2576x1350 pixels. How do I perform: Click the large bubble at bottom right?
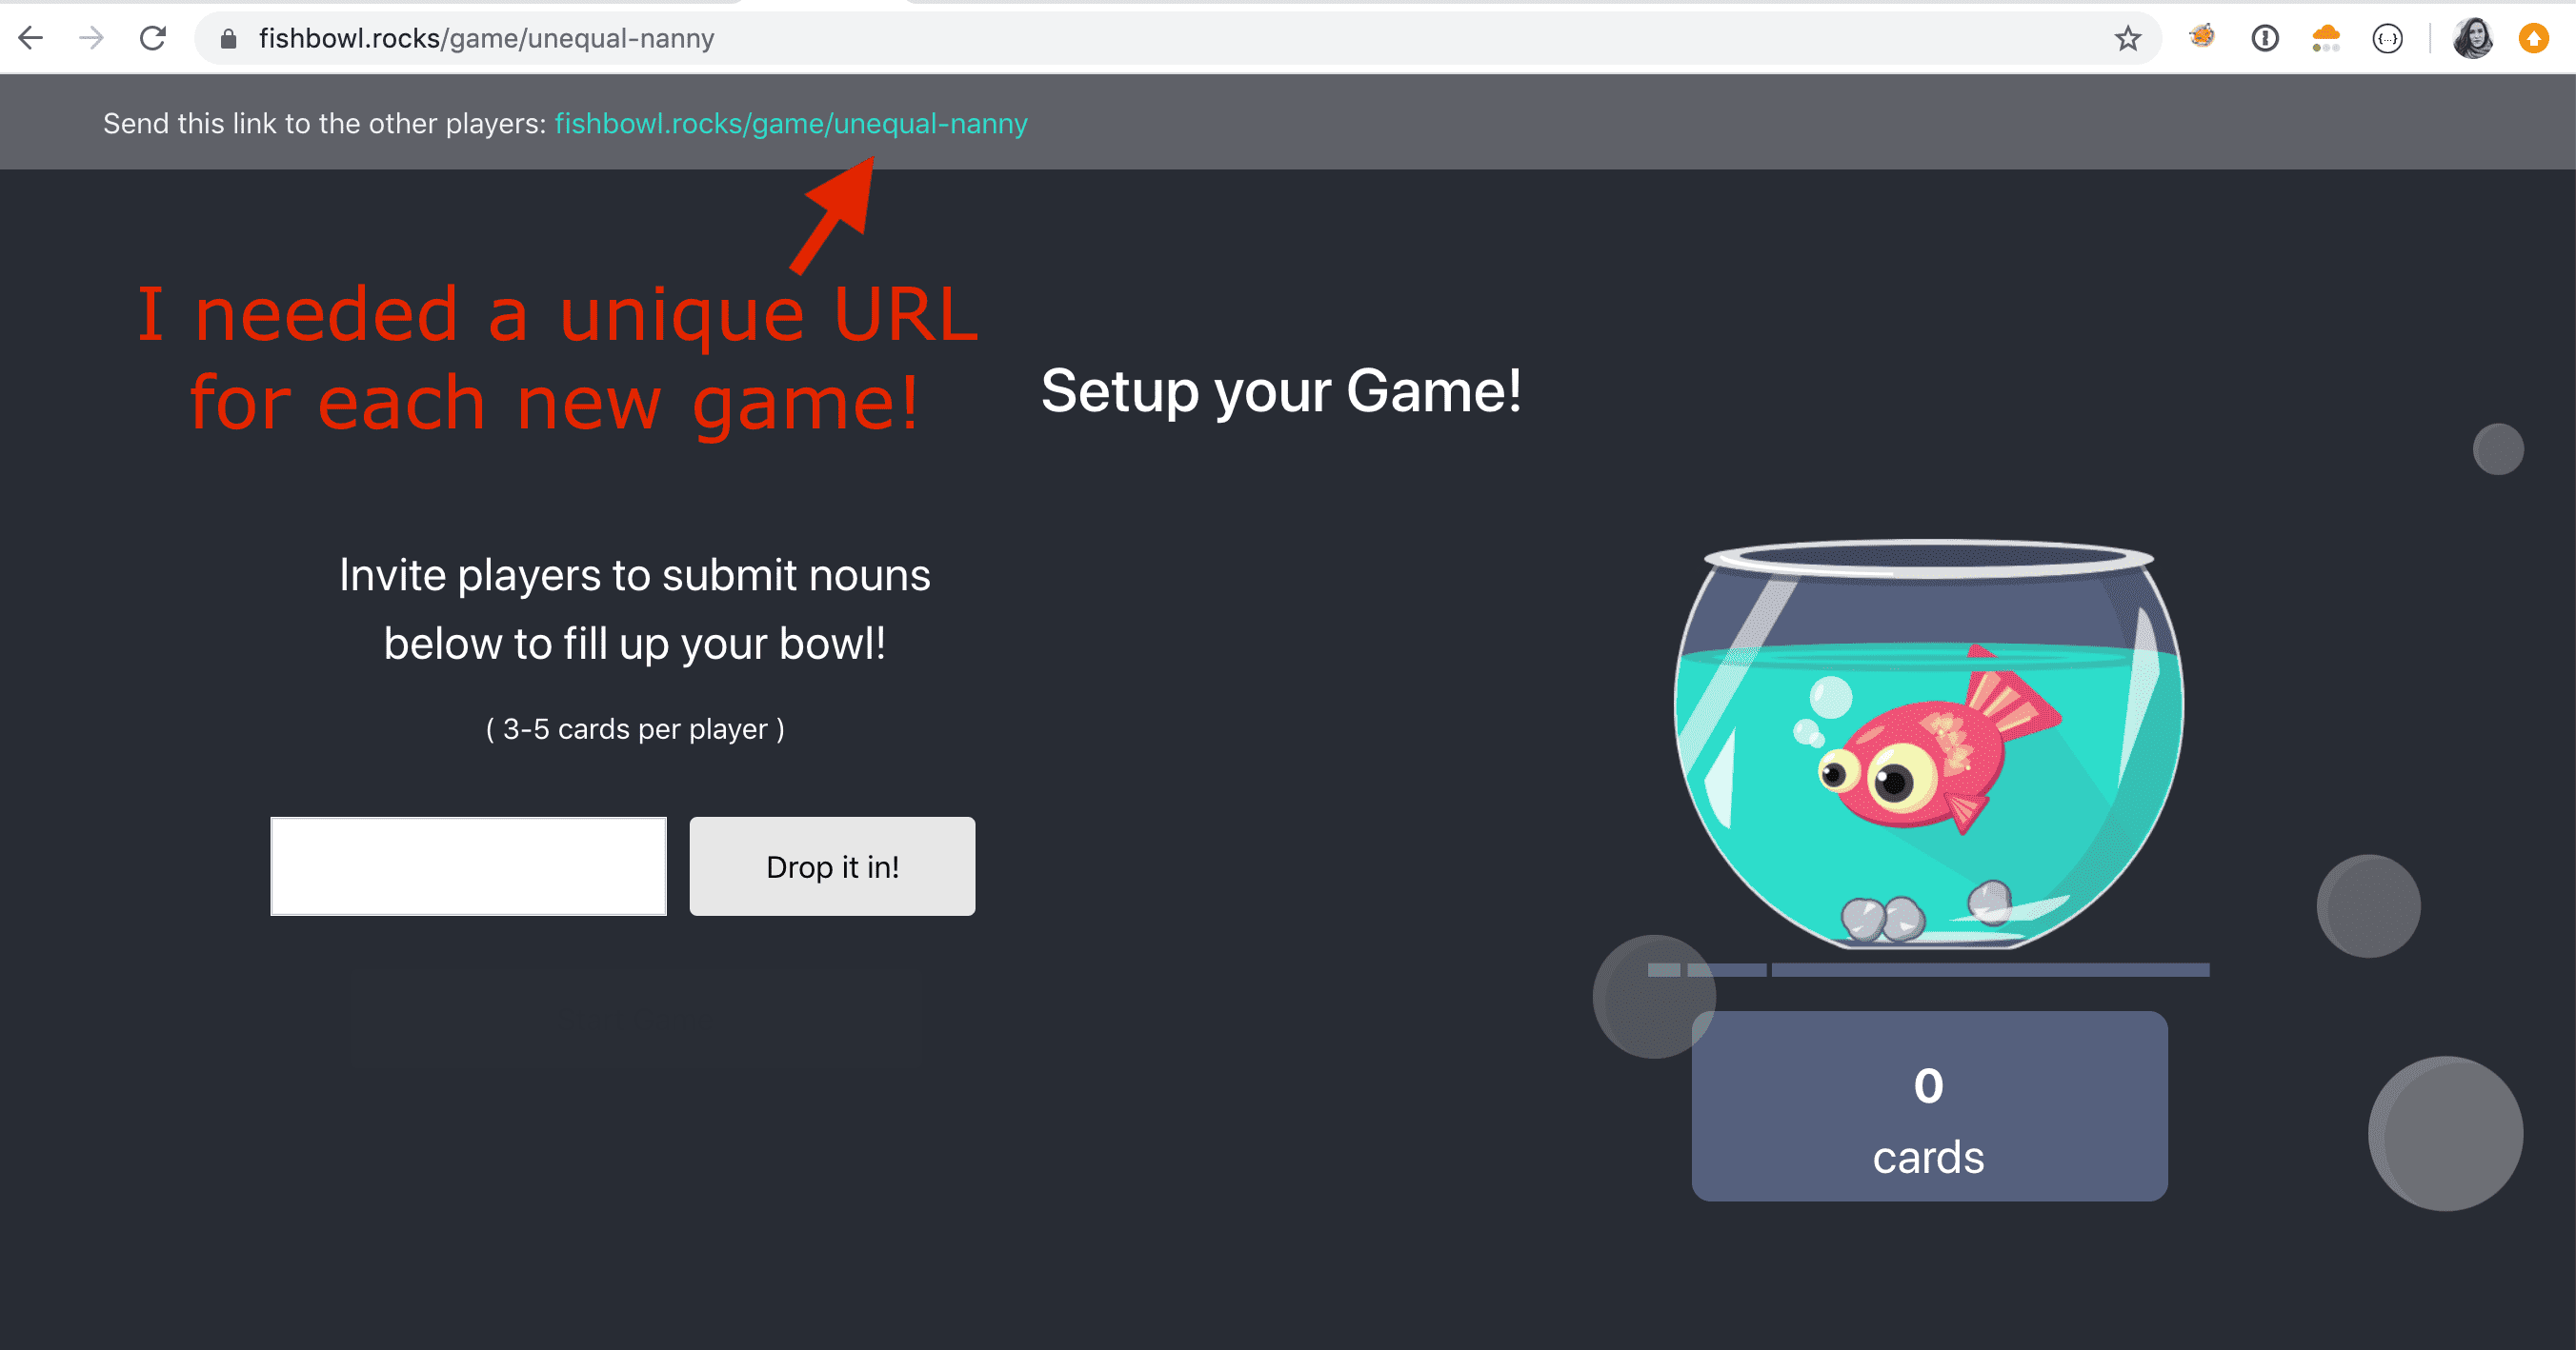[x=2445, y=1133]
